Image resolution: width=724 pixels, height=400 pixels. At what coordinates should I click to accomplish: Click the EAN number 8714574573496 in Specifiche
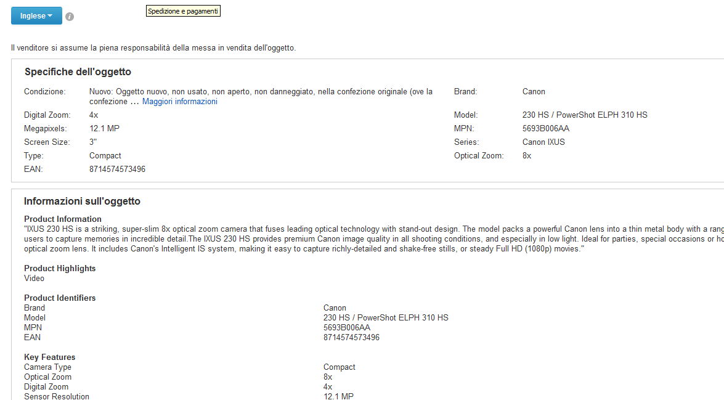(x=117, y=169)
